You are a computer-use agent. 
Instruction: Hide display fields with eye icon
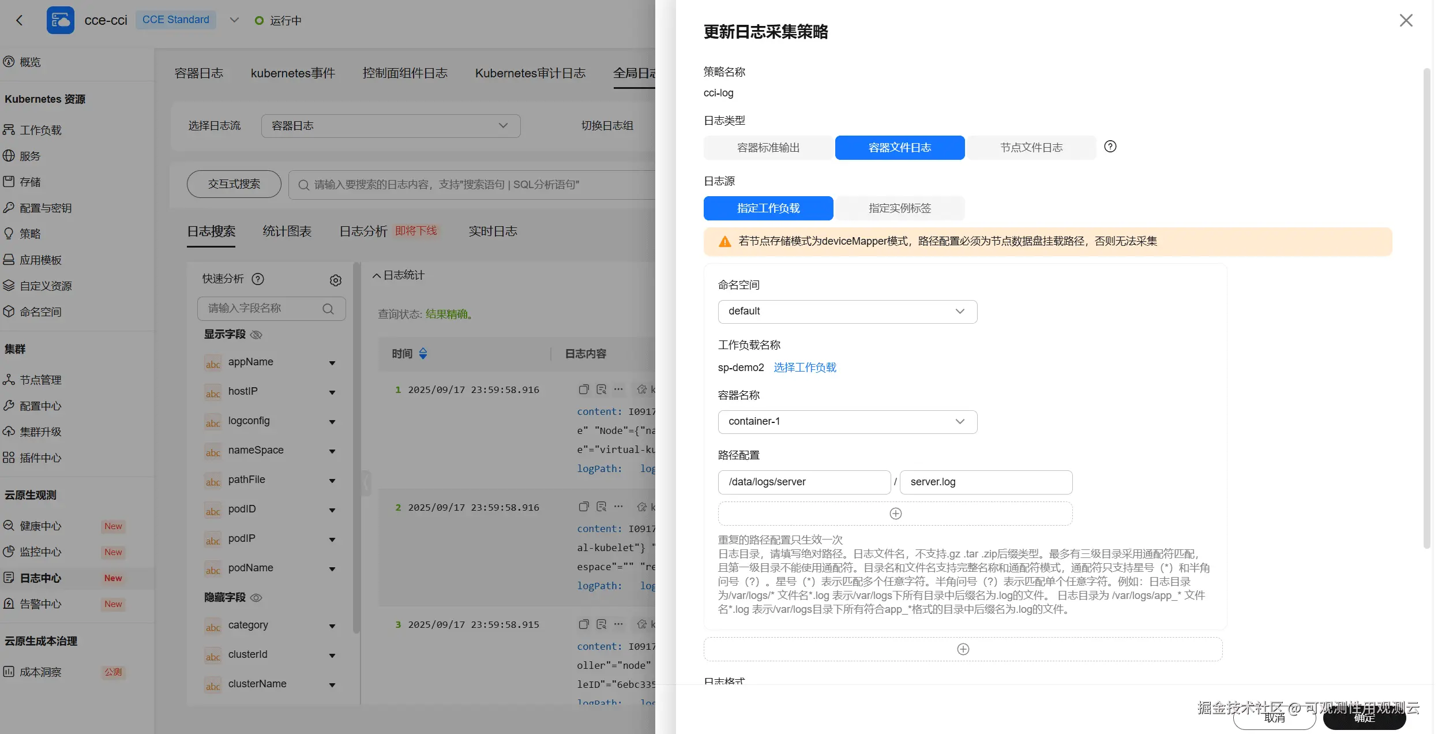point(257,335)
